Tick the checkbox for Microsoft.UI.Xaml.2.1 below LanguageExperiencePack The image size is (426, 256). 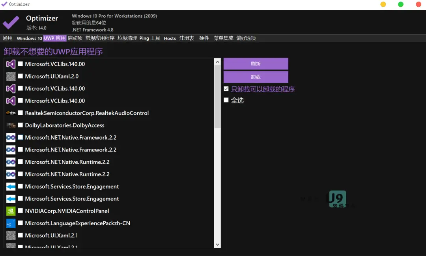click(21, 235)
